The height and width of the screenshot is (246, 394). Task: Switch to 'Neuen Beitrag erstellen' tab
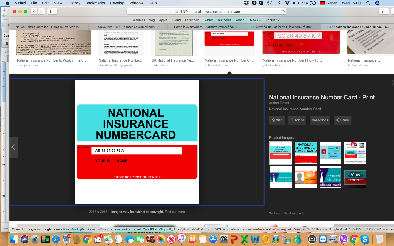pos(49,27)
